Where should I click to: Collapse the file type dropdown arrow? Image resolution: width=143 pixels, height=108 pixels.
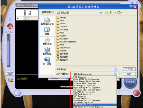point(115,74)
